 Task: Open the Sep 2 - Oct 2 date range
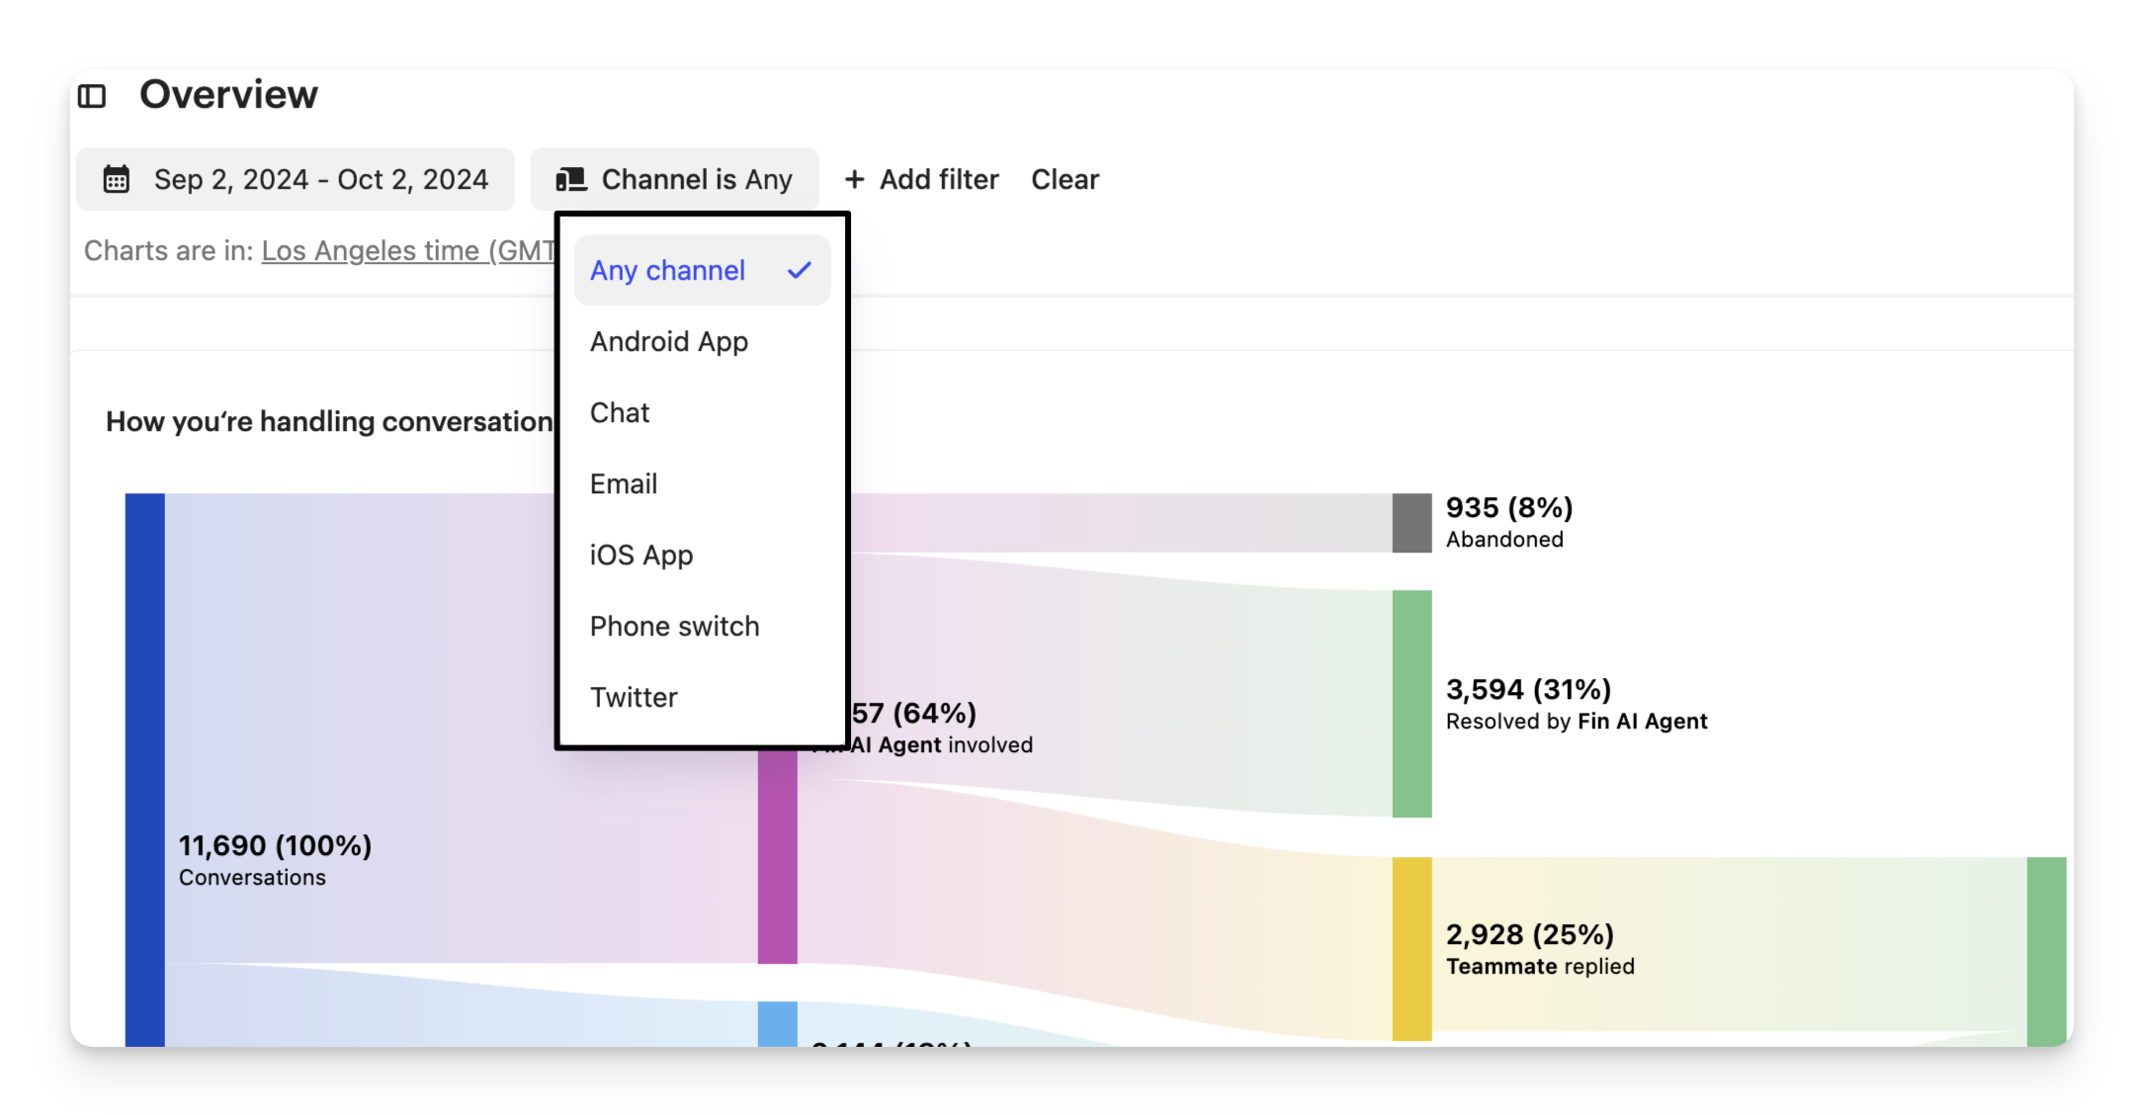[x=296, y=179]
